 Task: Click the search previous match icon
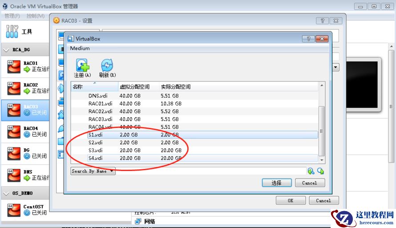[x=311, y=171]
